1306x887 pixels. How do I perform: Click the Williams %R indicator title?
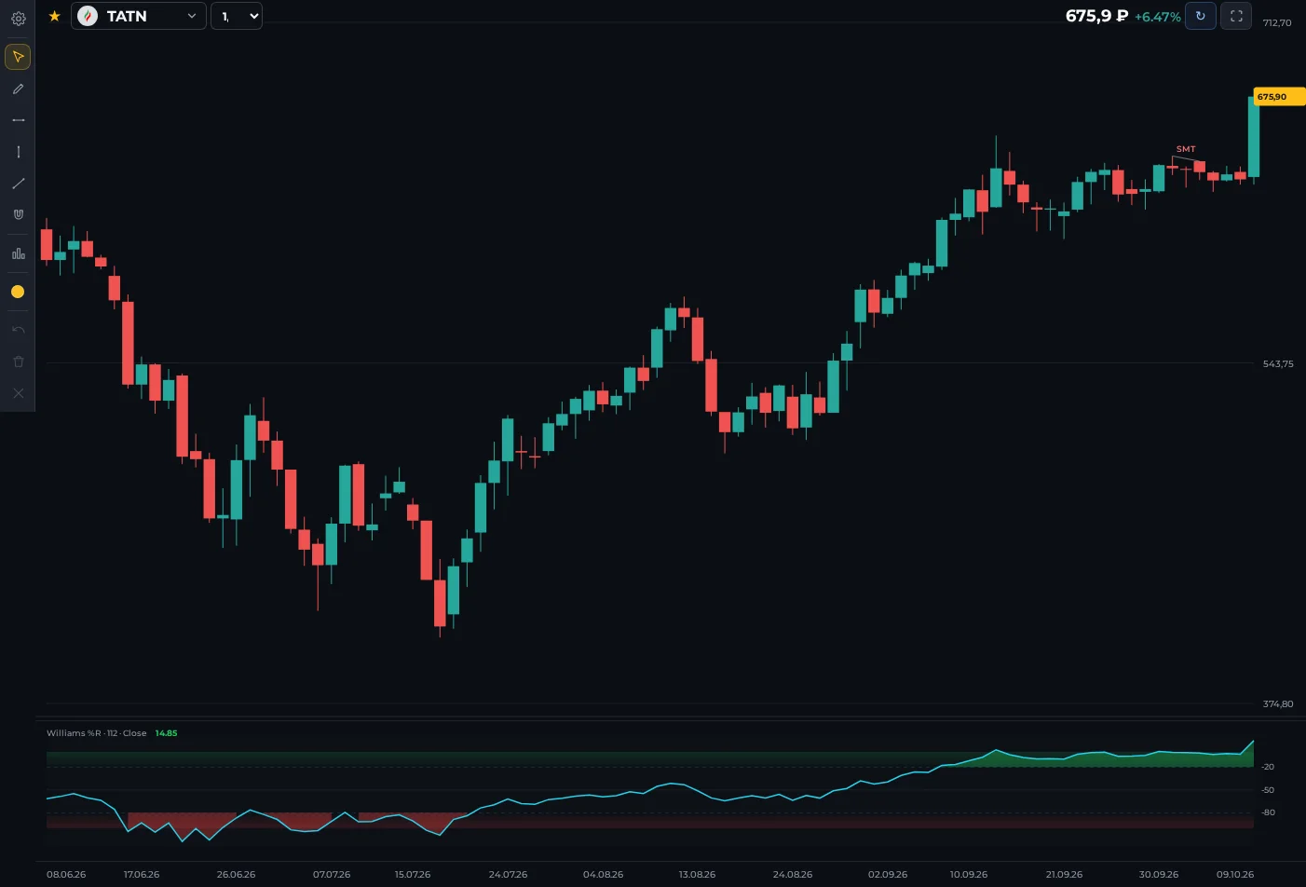[x=97, y=733]
